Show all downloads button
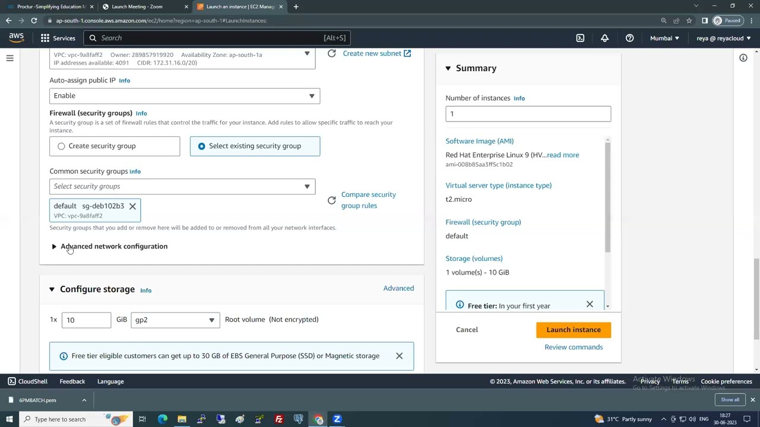The height and width of the screenshot is (427, 760). click(x=730, y=400)
